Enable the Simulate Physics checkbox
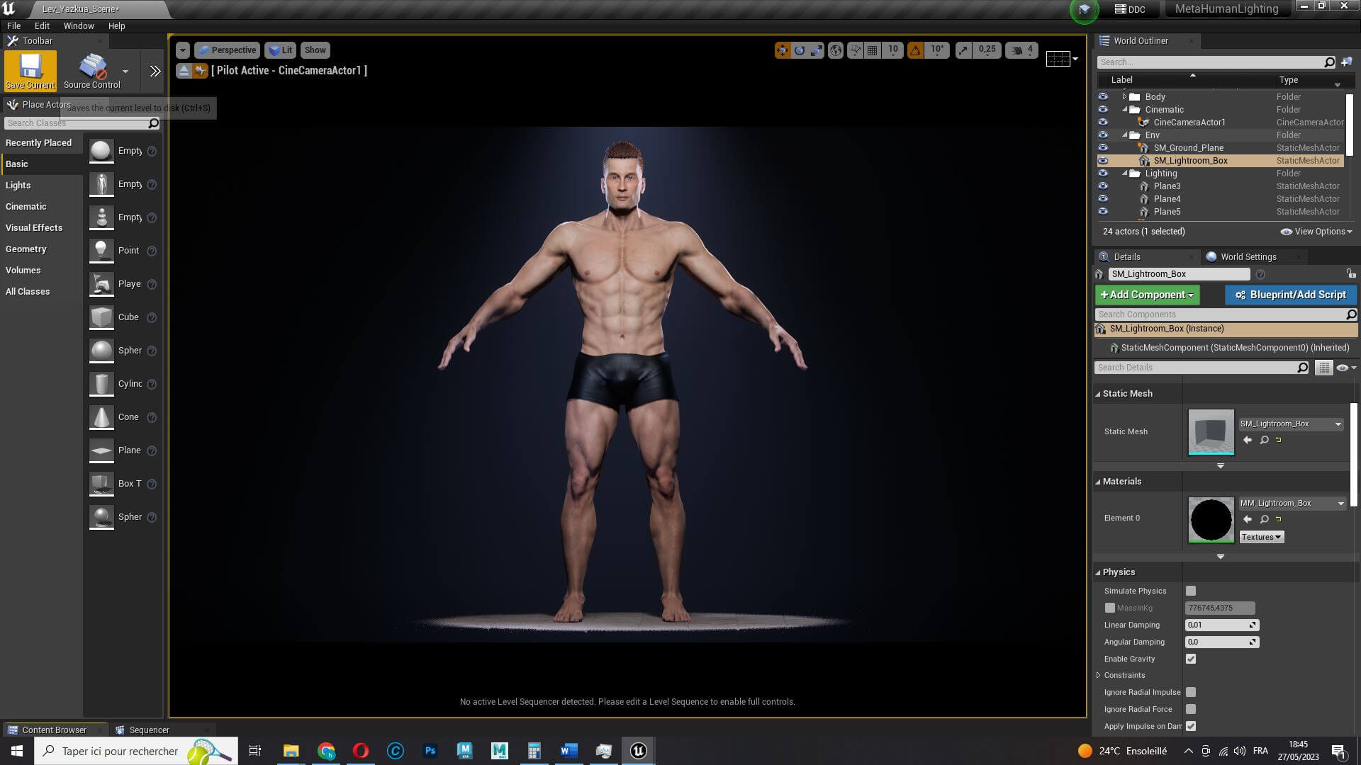 1191,591
